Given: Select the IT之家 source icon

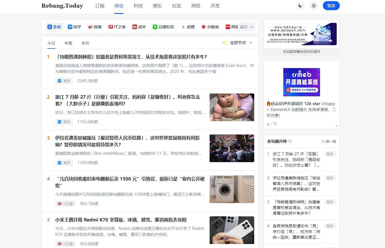Looking at the screenshot, I should click(x=111, y=27).
